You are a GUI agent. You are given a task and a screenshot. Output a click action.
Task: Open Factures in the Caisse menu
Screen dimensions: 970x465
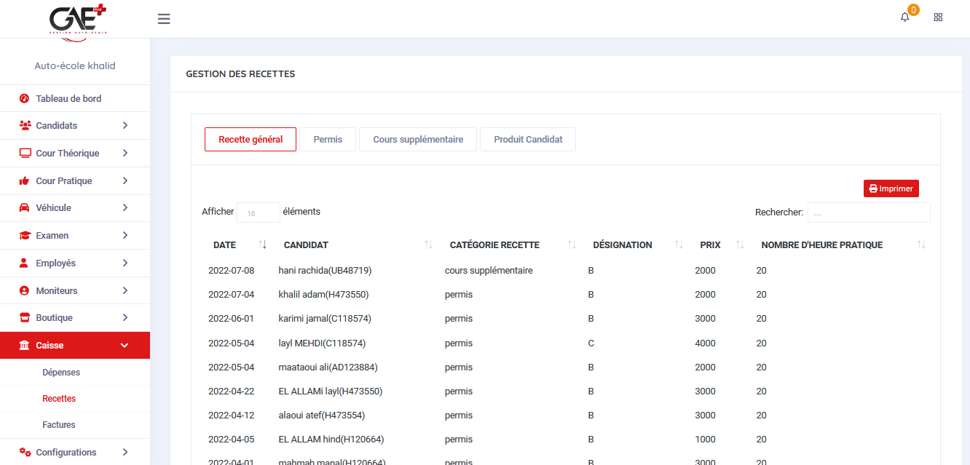click(x=59, y=424)
